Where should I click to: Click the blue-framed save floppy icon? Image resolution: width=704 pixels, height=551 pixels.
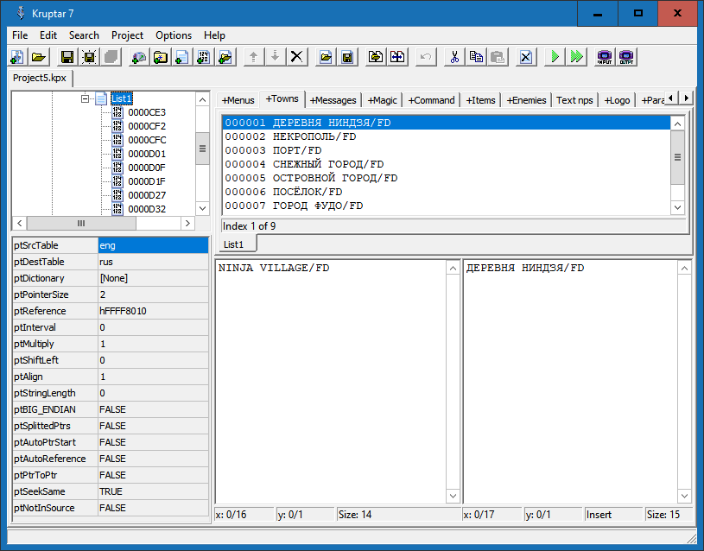(x=347, y=57)
